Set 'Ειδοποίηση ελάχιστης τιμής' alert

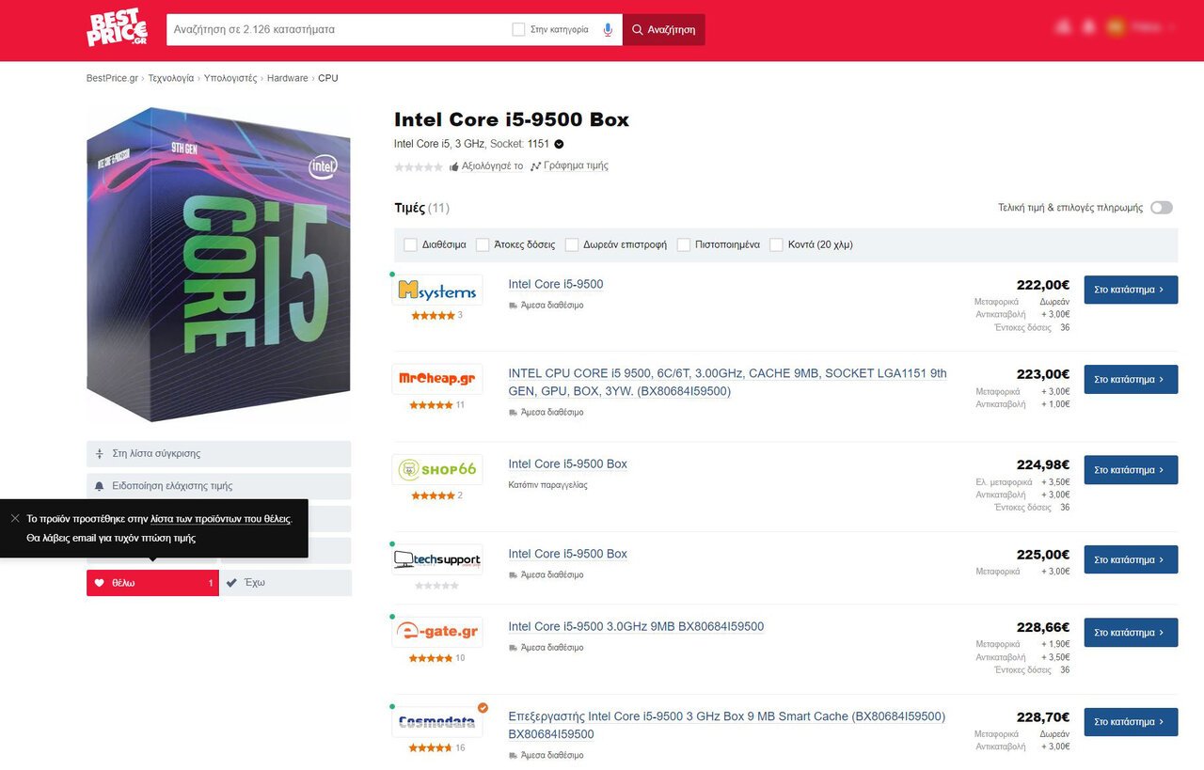click(x=219, y=486)
